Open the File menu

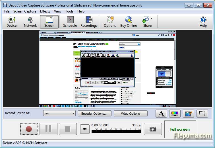7,11
